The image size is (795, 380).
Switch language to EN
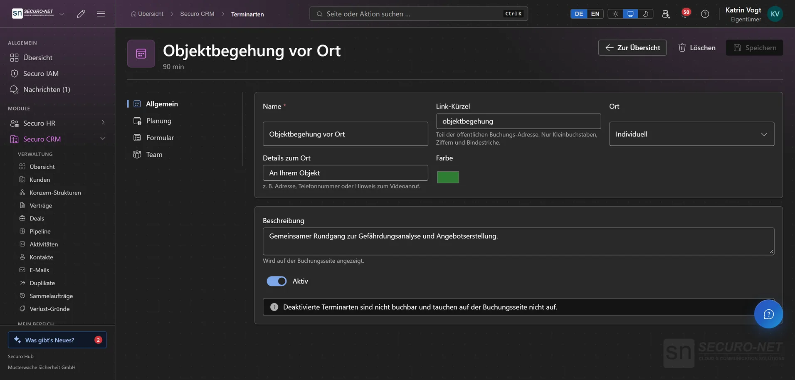[x=595, y=14]
